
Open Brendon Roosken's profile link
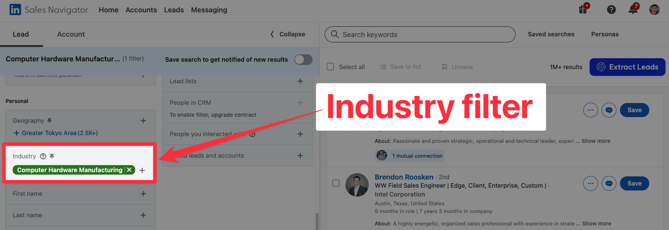coord(404,177)
